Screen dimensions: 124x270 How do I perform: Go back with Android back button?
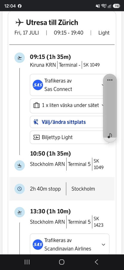pos(97,262)
